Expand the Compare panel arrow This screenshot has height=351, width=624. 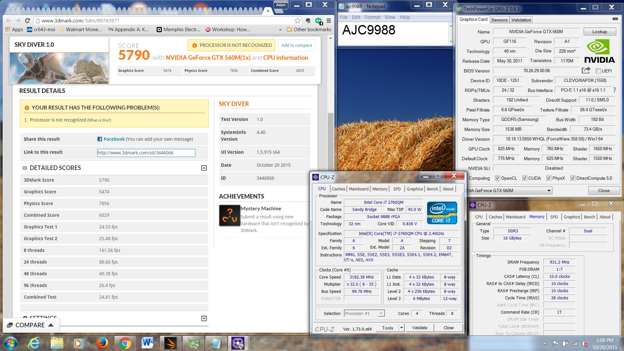pos(51,325)
